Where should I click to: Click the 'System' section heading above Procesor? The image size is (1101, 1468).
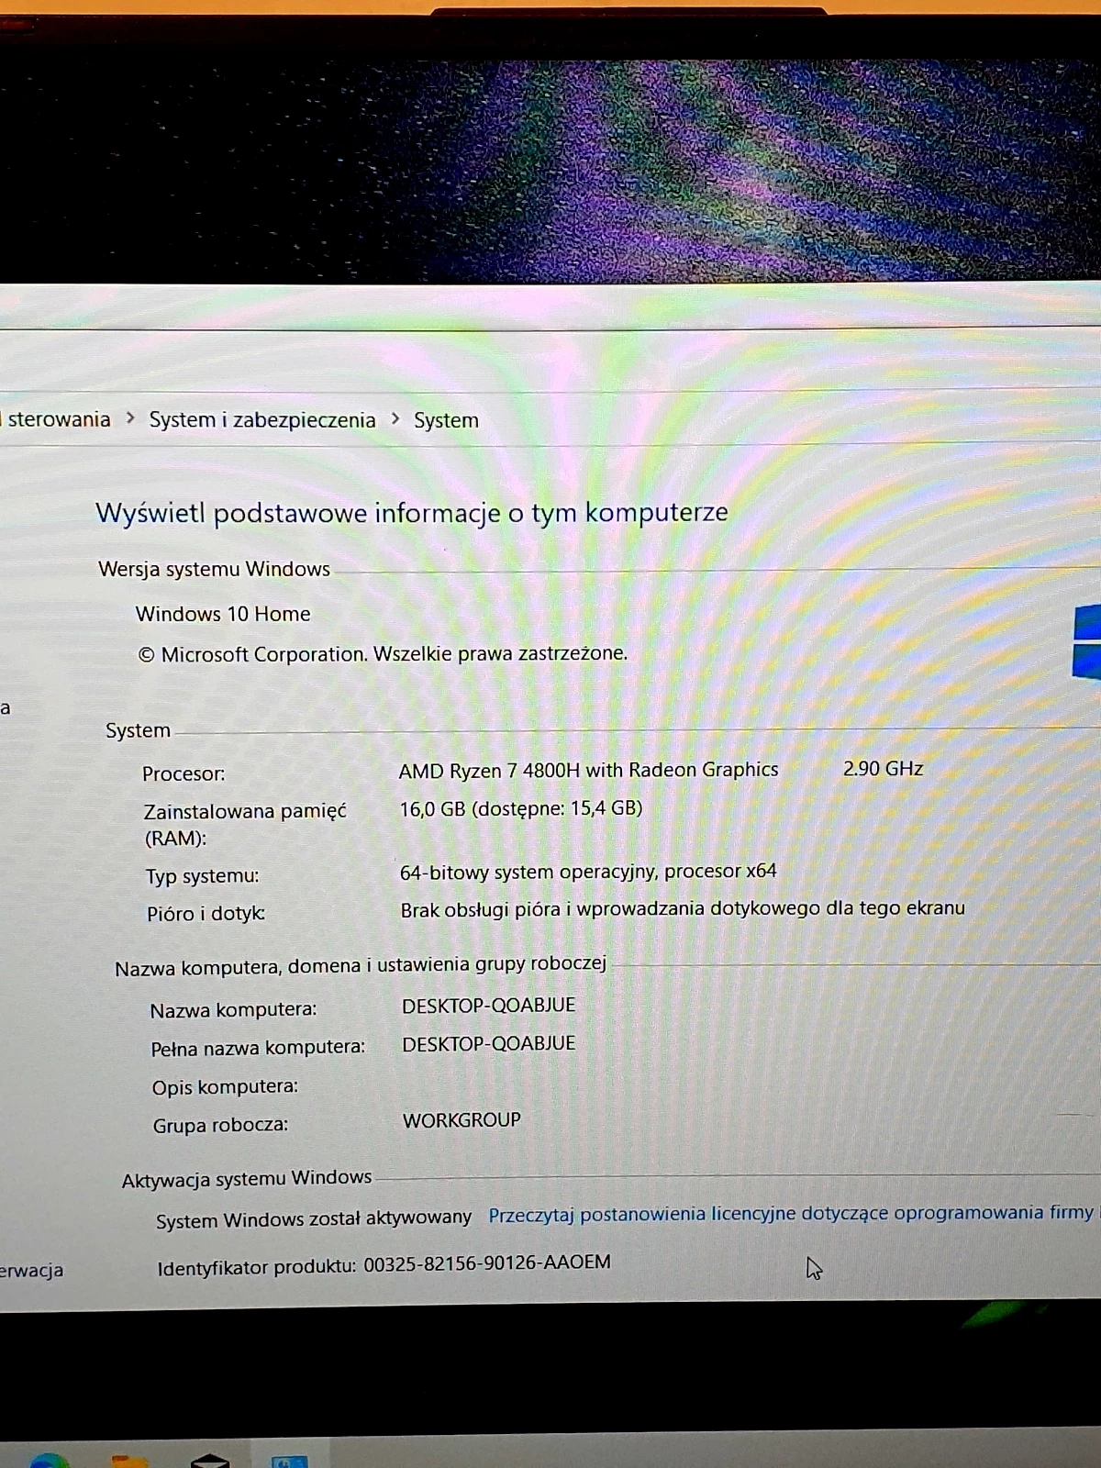tap(138, 730)
